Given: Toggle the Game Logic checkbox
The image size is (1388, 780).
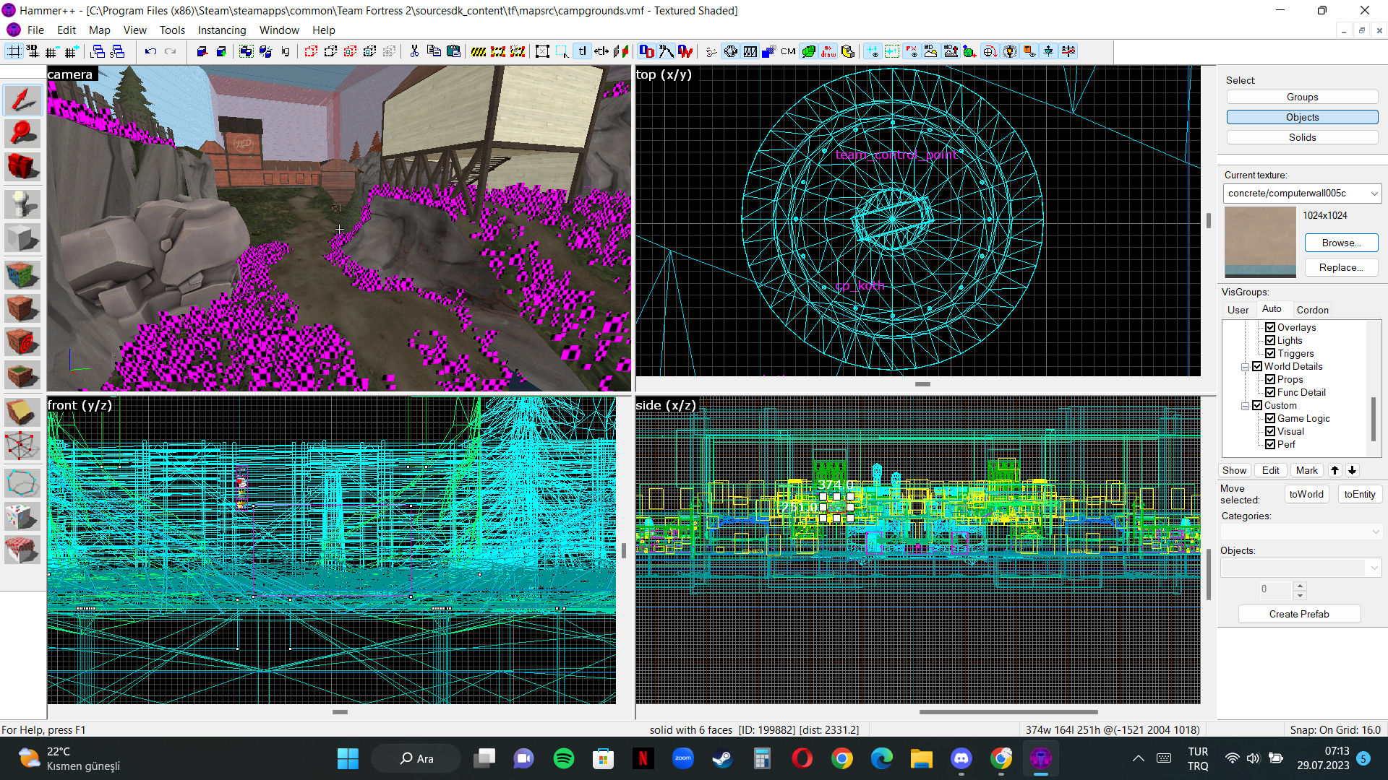Looking at the screenshot, I should pyautogui.click(x=1270, y=418).
